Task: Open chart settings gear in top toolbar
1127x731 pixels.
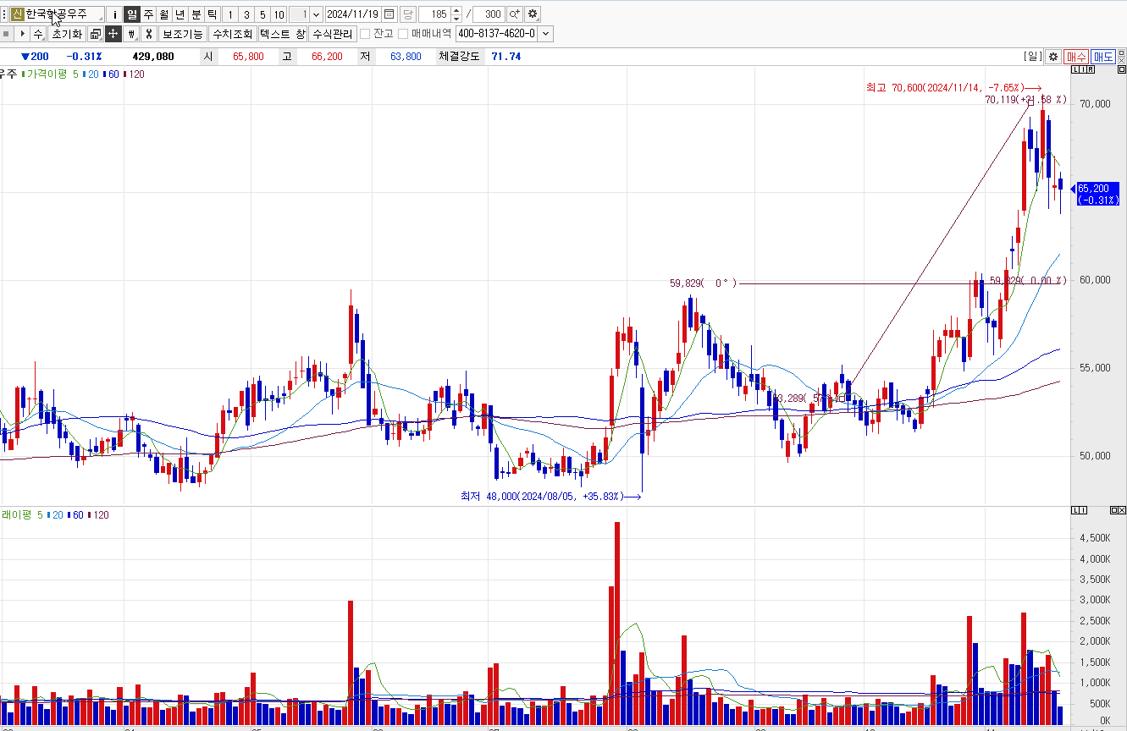Action: tap(533, 14)
